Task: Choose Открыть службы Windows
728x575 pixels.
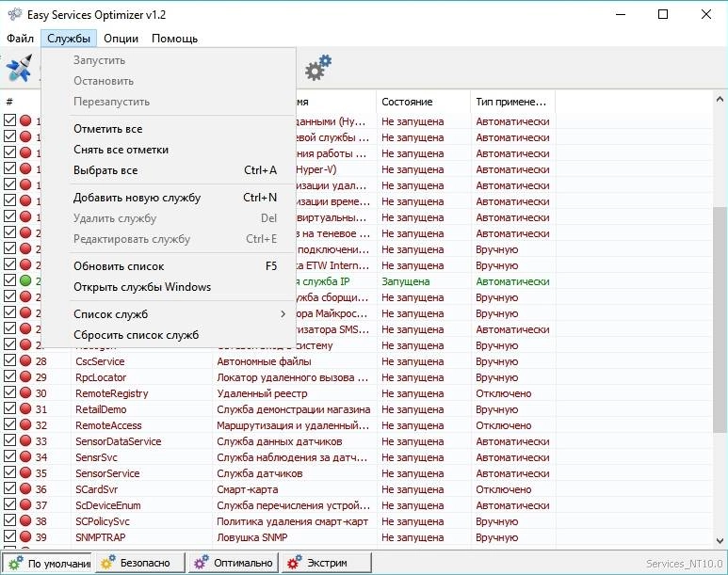Action: point(169,287)
